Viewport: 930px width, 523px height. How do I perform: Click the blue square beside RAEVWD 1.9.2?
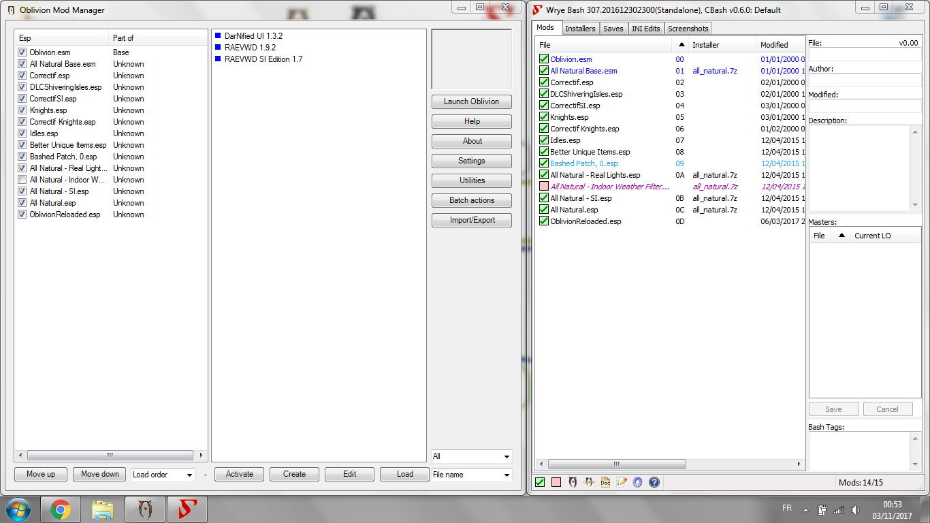[218, 47]
